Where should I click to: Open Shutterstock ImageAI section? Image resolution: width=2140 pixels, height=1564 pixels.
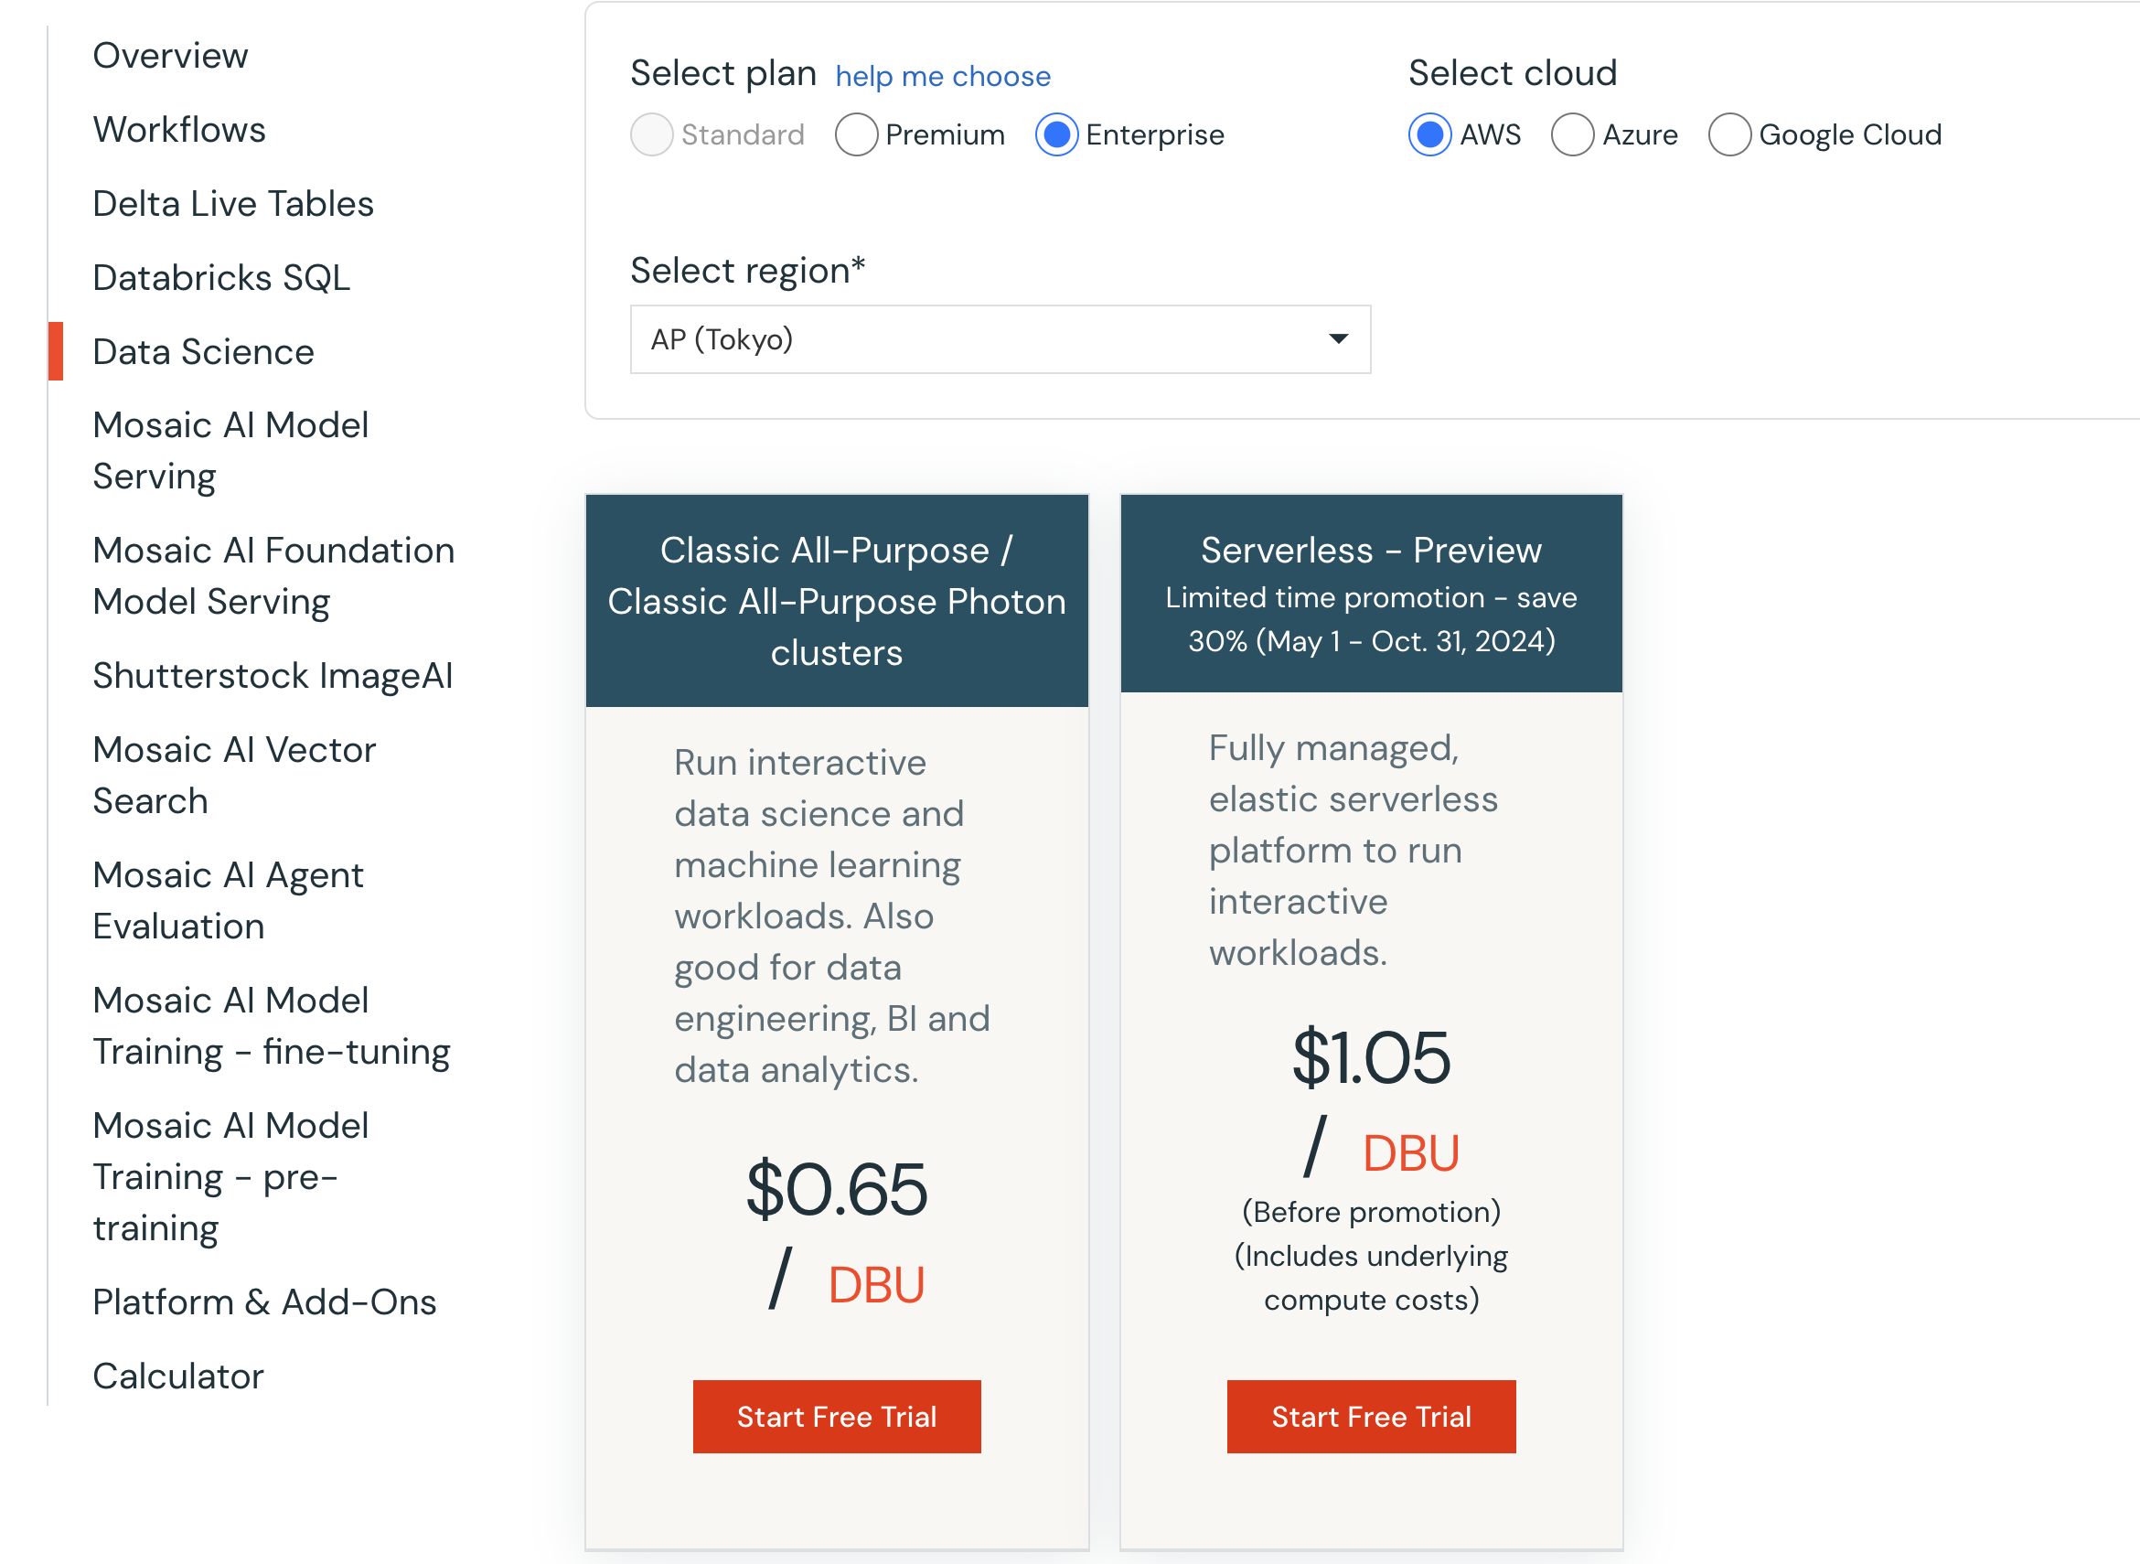pos(273,676)
